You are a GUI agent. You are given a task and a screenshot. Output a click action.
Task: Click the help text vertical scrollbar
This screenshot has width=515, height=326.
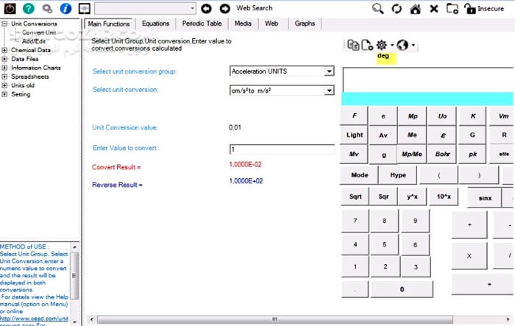pos(74,275)
